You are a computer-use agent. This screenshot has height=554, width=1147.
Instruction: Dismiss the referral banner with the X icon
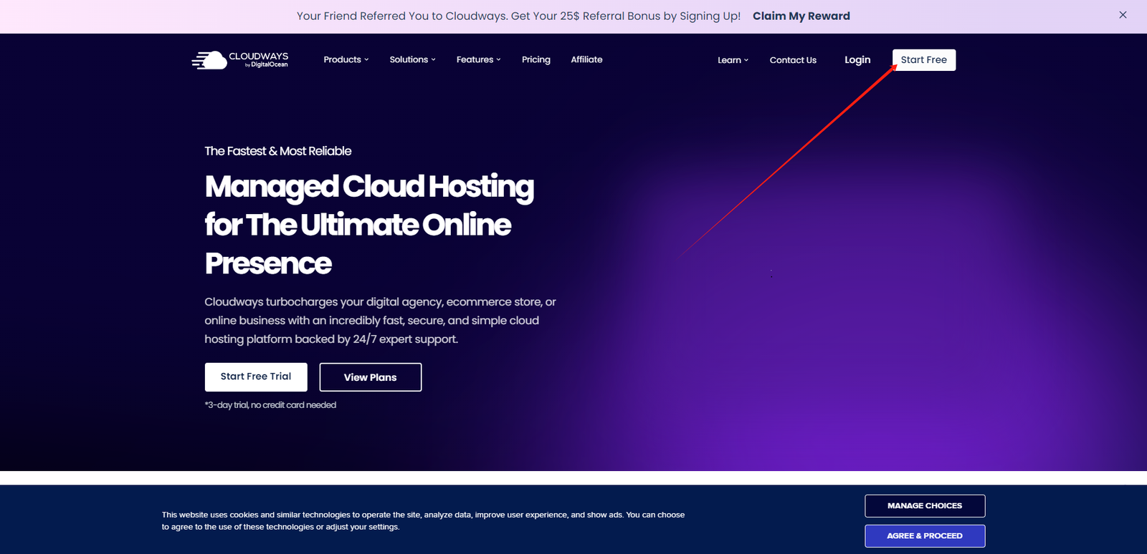pyautogui.click(x=1123, y=15)
